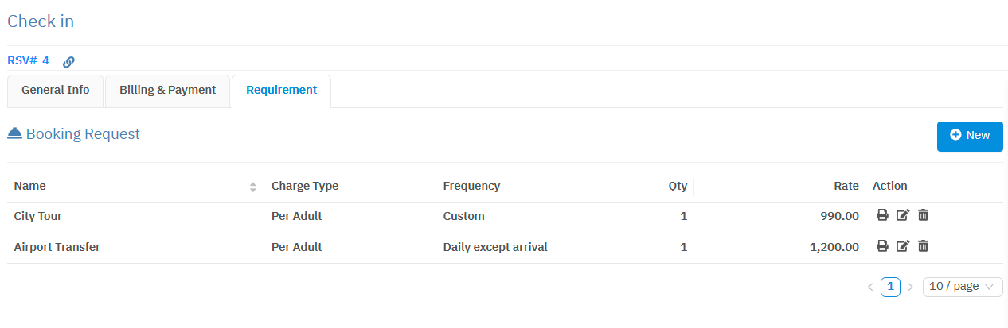Screen dimensions: 1008x328
Task: Add a New booking request
Action: coord(969,136)
